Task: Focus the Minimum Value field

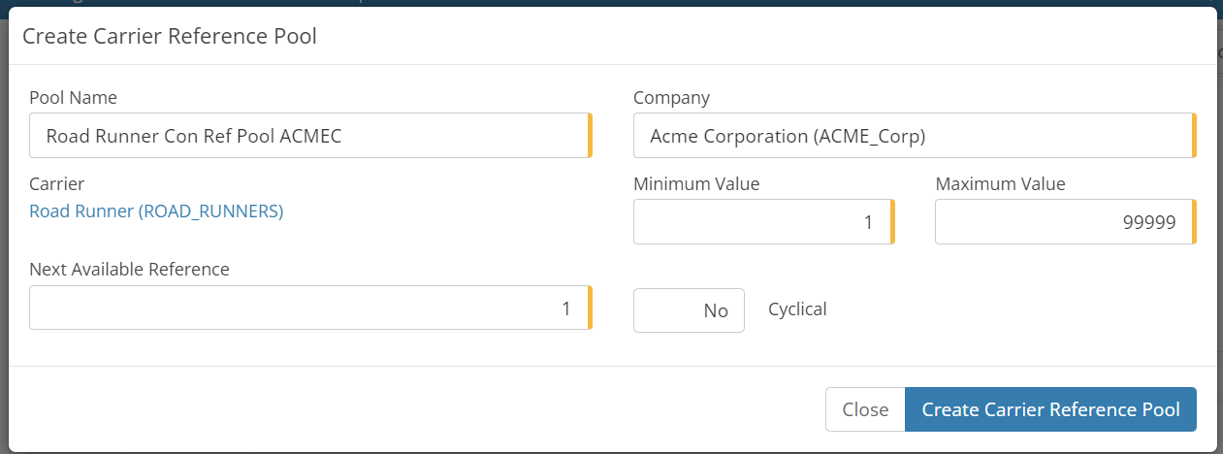Action: point(761,222)
